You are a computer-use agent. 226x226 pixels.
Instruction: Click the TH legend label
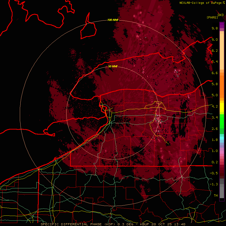[x=216, y=196]
